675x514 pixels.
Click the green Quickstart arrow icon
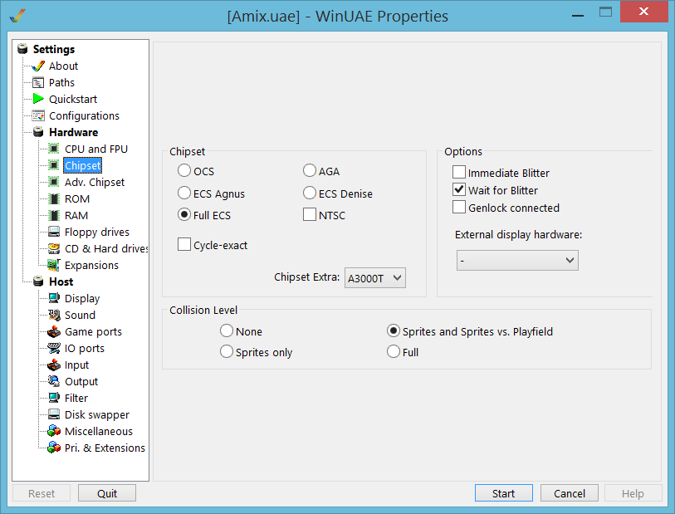pos(38,99)
